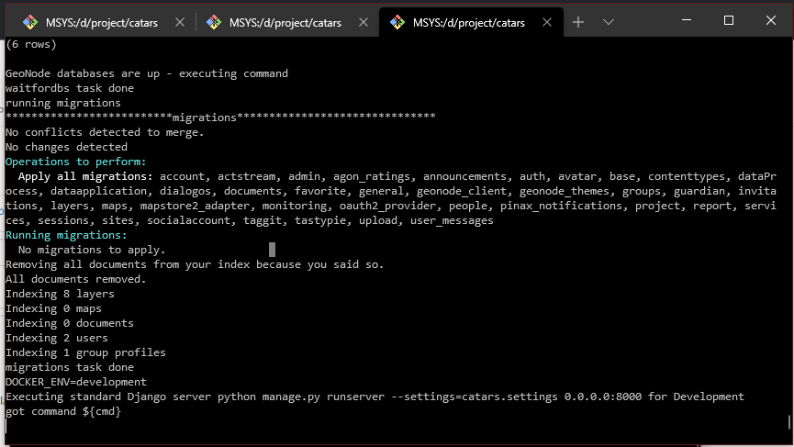The width and height of the screenshot is (794, 447).
Task: Click '0.0.0.0:8000' in the runserver line
Action: coord(603,397)
